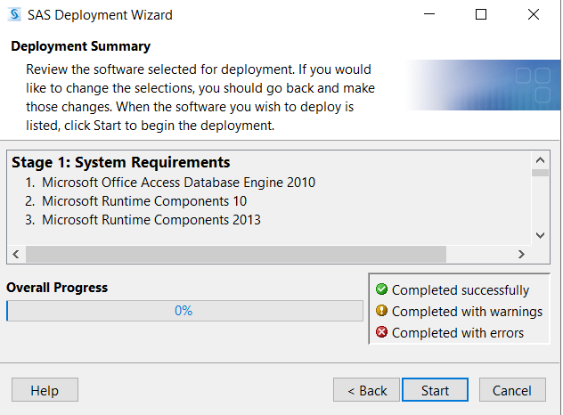Image resolution: width=563 pixels, height=415 pixels.
Task: Click the green Completed successfully icon
Action: (x=381, y=289)
